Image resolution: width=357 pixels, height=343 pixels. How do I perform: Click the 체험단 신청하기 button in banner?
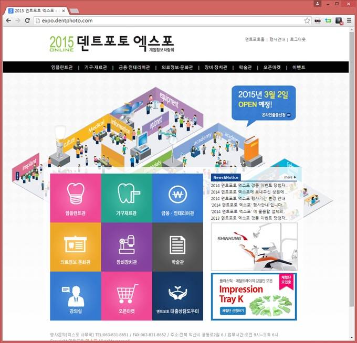(233, 310)
